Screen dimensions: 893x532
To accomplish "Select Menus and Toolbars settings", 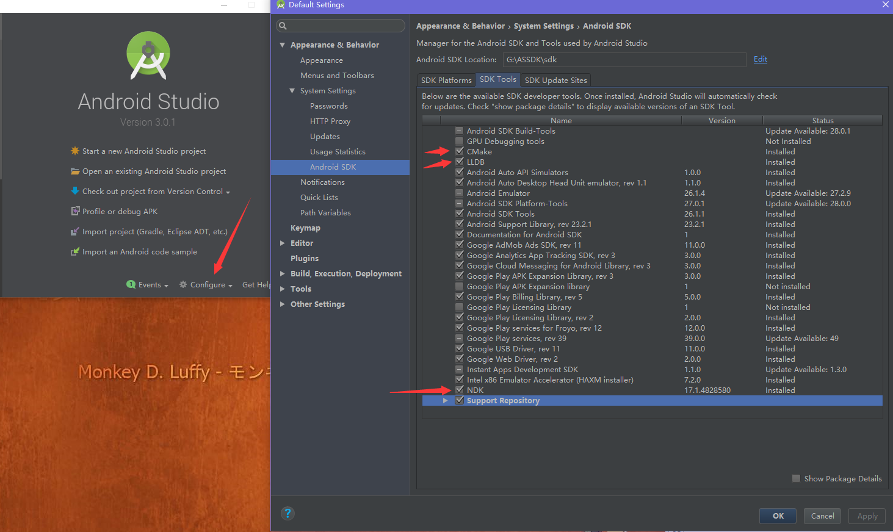I will click(x=337, y=75).
